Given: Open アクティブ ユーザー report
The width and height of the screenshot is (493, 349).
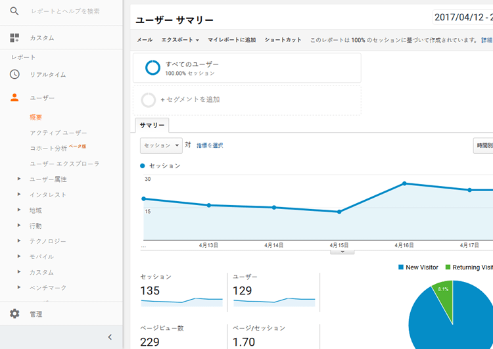Looking at the screenshot, I should (58, 133).
